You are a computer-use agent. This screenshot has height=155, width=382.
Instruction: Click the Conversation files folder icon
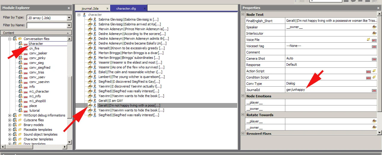click(20, 39)
